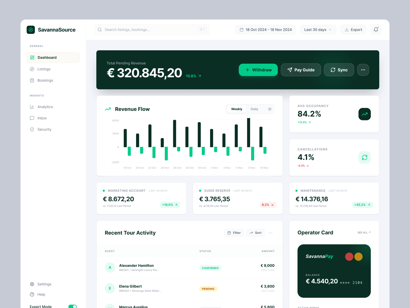Expand the Last 30 days dropdown
Image resolution: width=410 pixels, height=308 pixels.
click(318, 30)
